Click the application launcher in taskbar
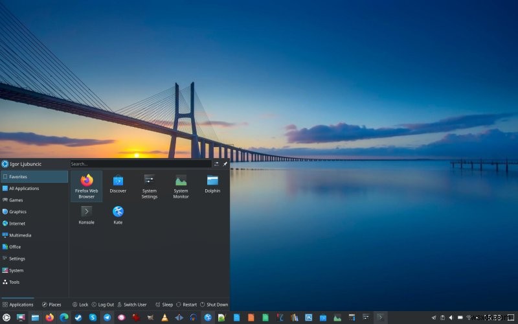 coord(6,318)
